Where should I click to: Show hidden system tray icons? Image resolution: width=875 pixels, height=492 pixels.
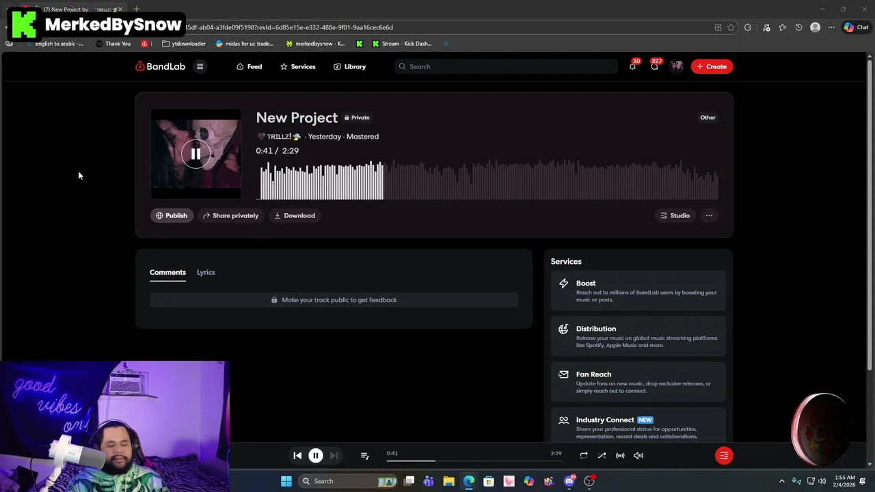point(782,481)
